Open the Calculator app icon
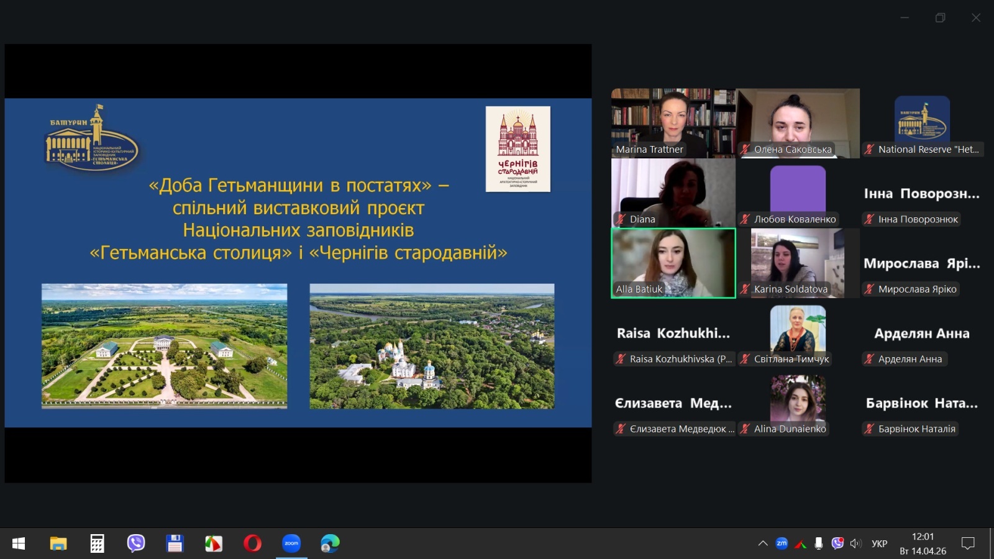 (x=97, y=543)
